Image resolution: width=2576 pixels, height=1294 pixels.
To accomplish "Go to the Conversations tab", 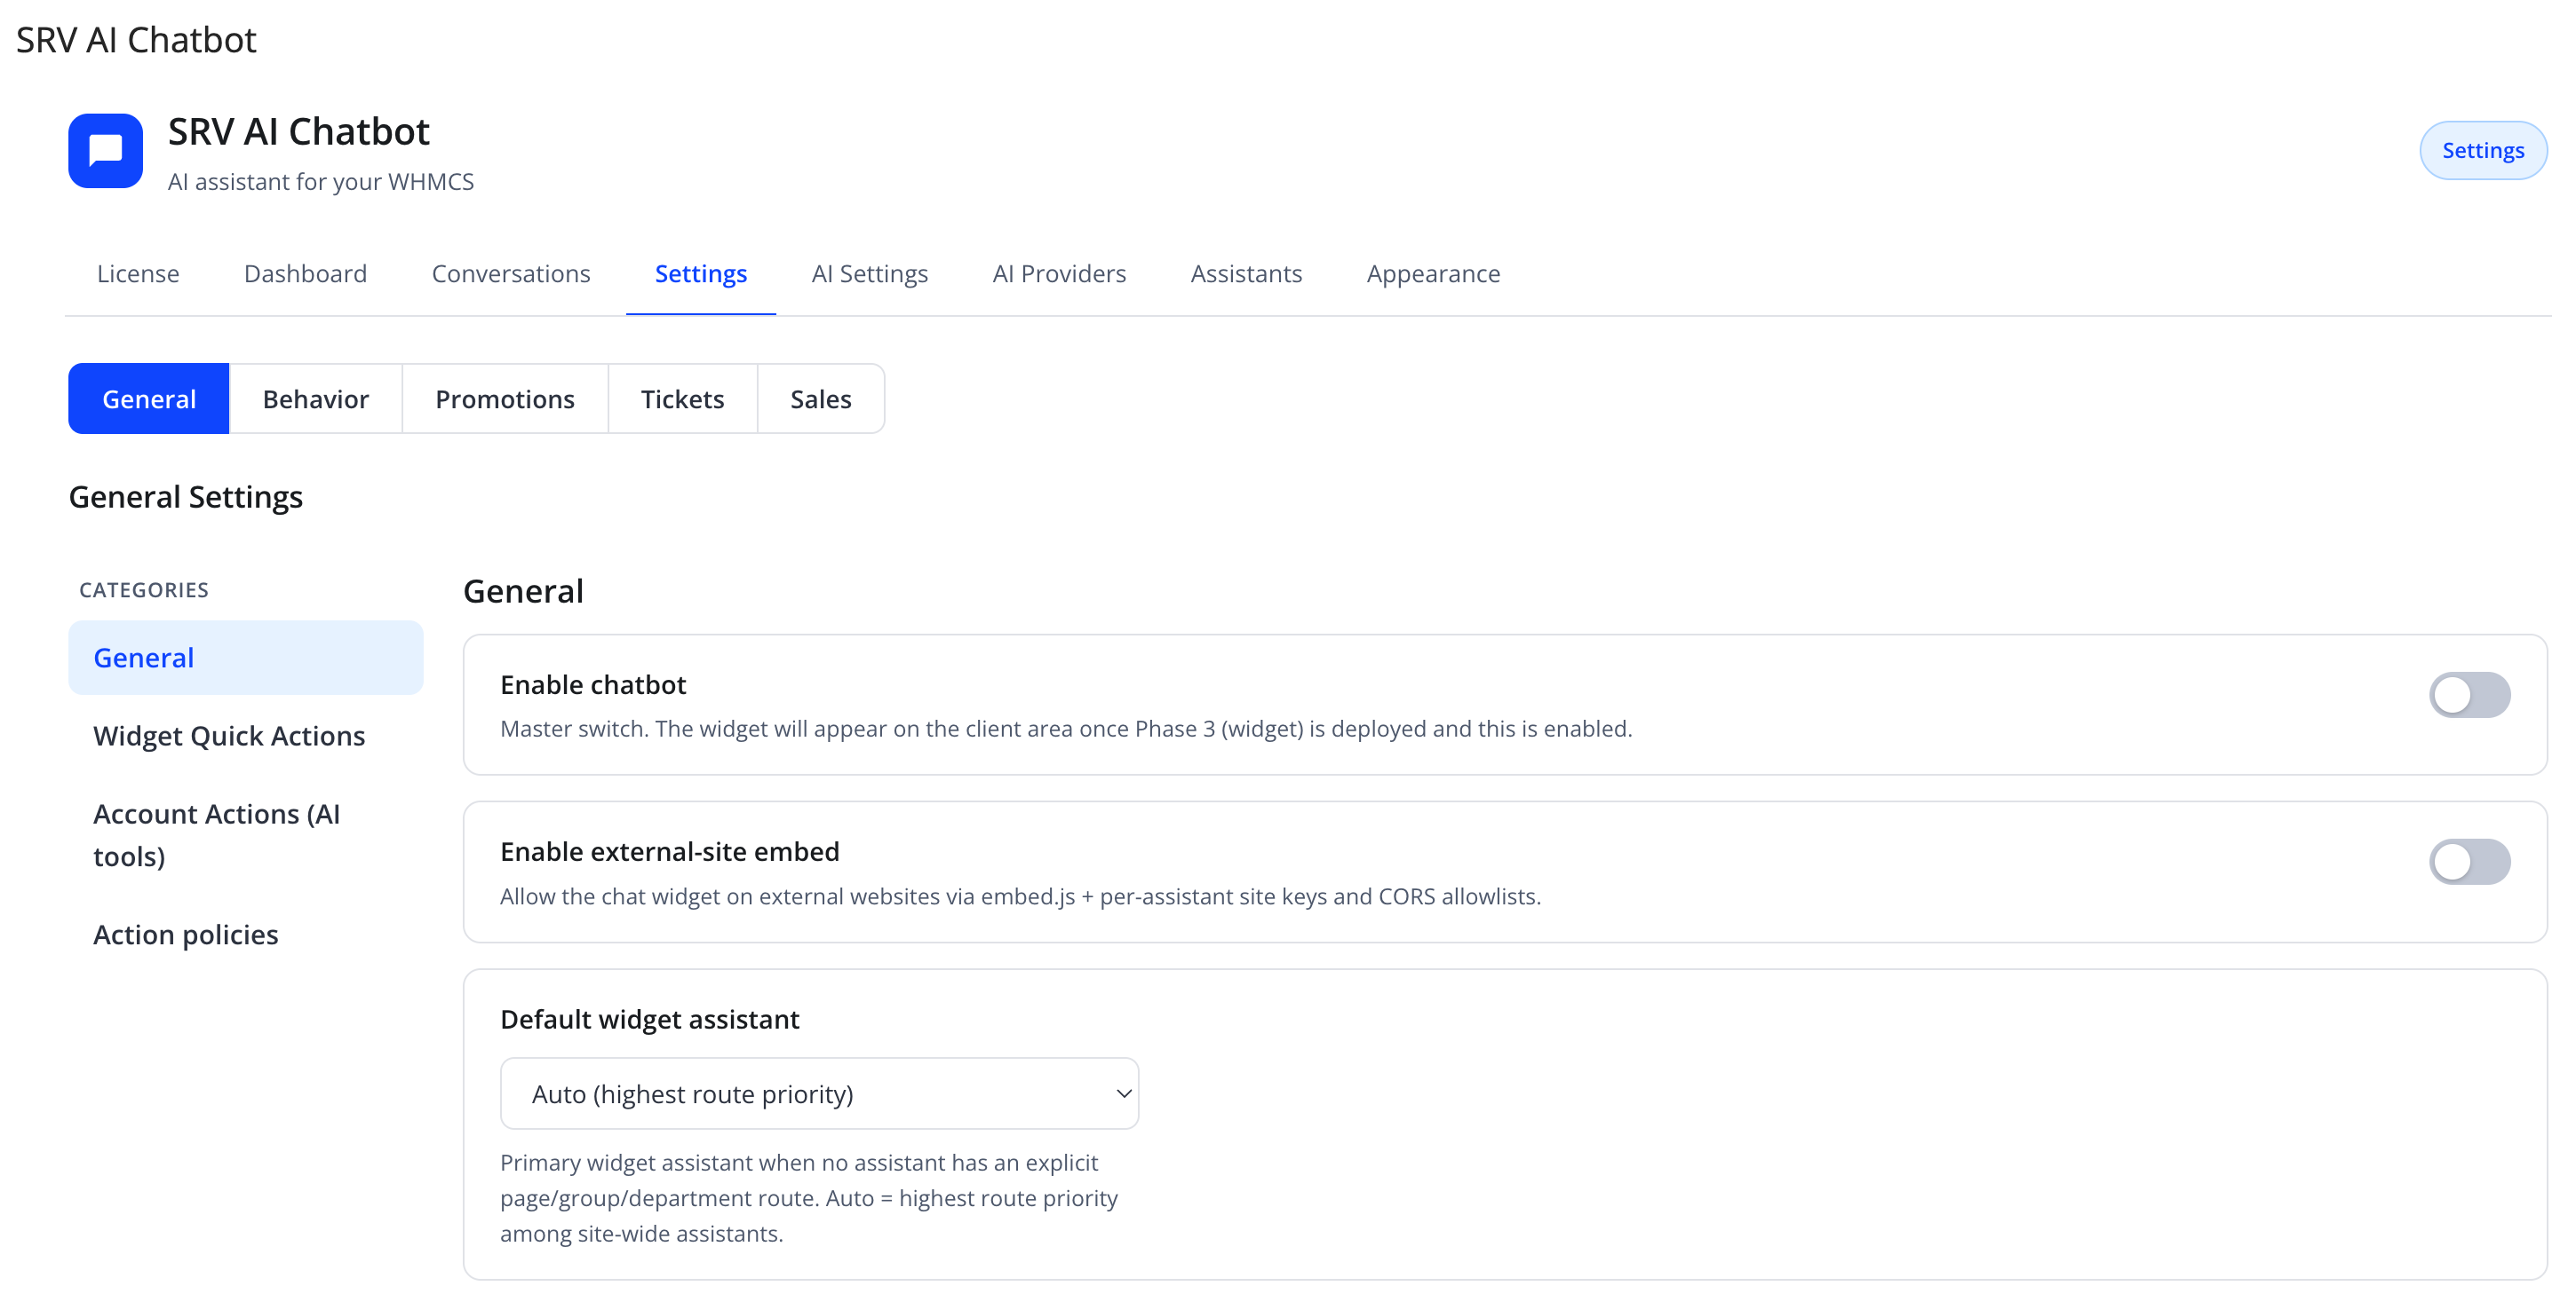I will pos(511,273).
